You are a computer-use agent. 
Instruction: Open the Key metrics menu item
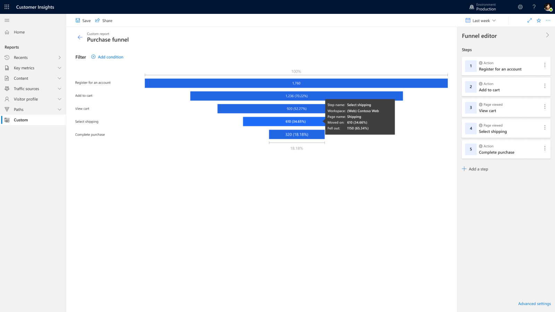(x=33, y=68)
